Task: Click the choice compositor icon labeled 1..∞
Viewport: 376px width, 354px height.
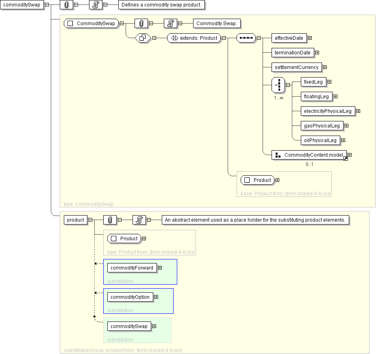Action: point(278,85)
